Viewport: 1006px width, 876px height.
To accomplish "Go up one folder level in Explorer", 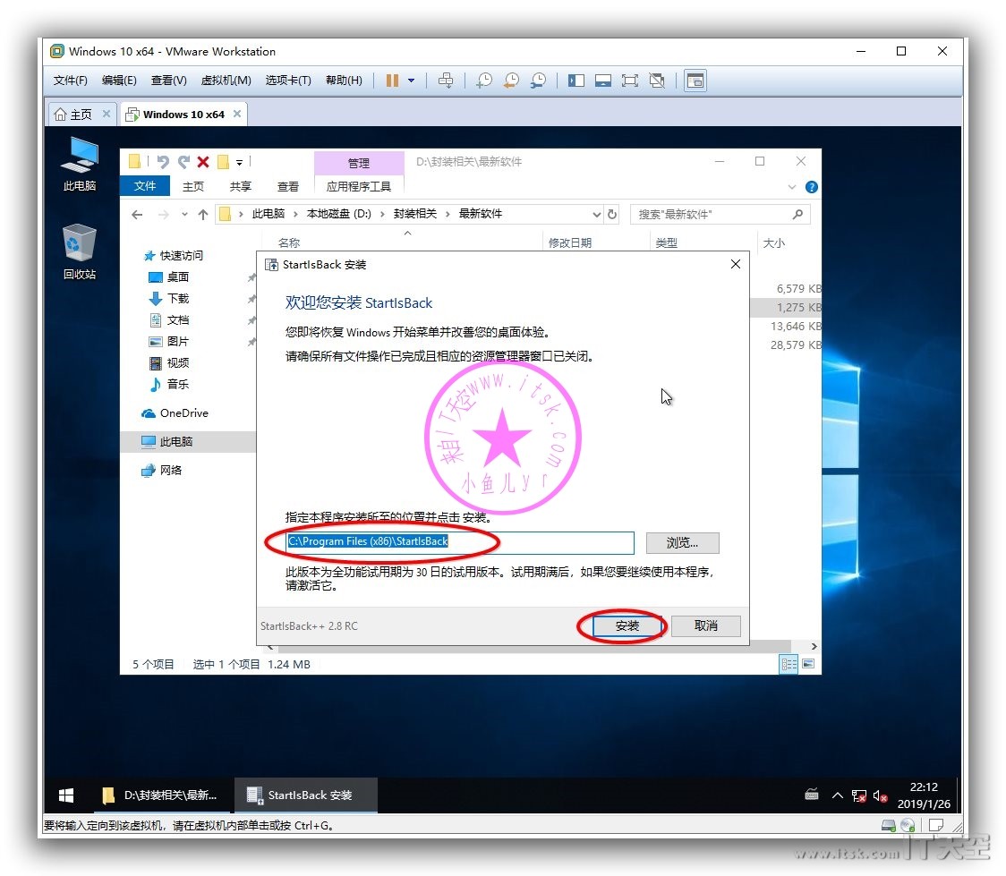I will pos(203,214).
